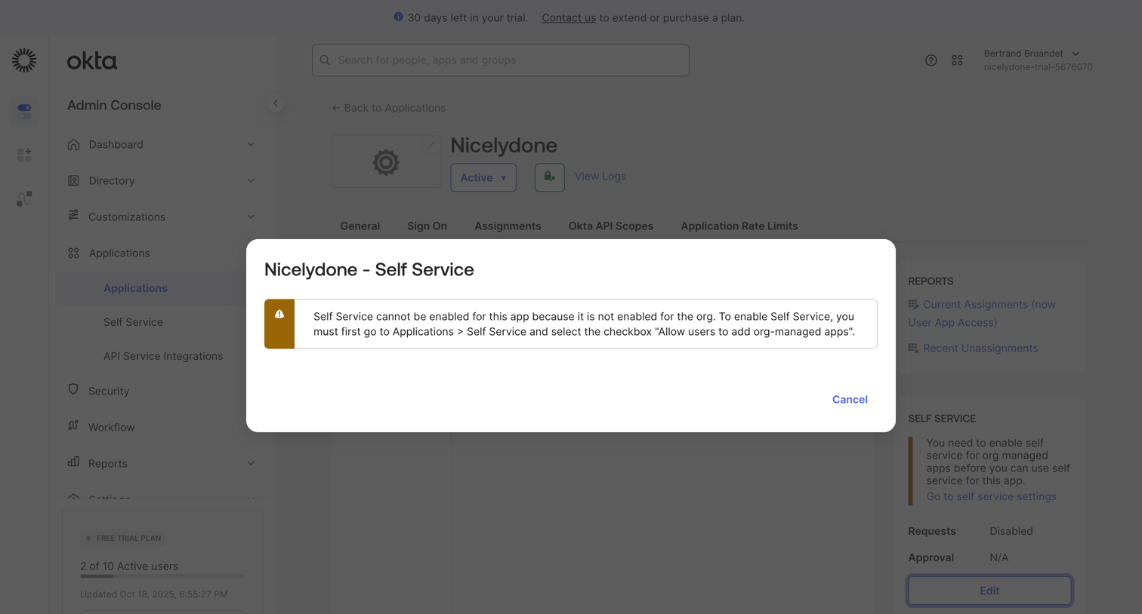
Task: Collapse the Admin Console sidebar
Action: [276, 103]
